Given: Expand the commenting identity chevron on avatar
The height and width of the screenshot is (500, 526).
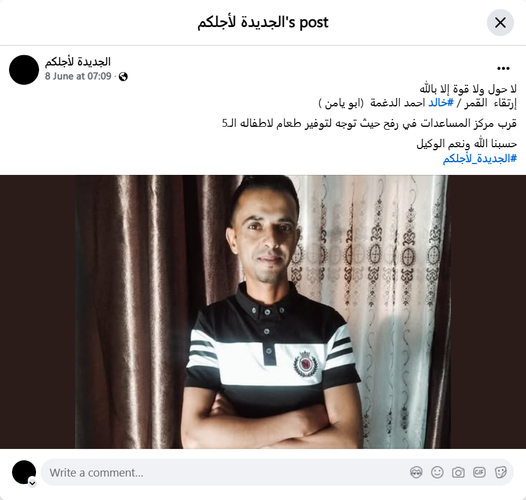Looking at the screenshot, I should pyautogui.click(x=32, y=483).
